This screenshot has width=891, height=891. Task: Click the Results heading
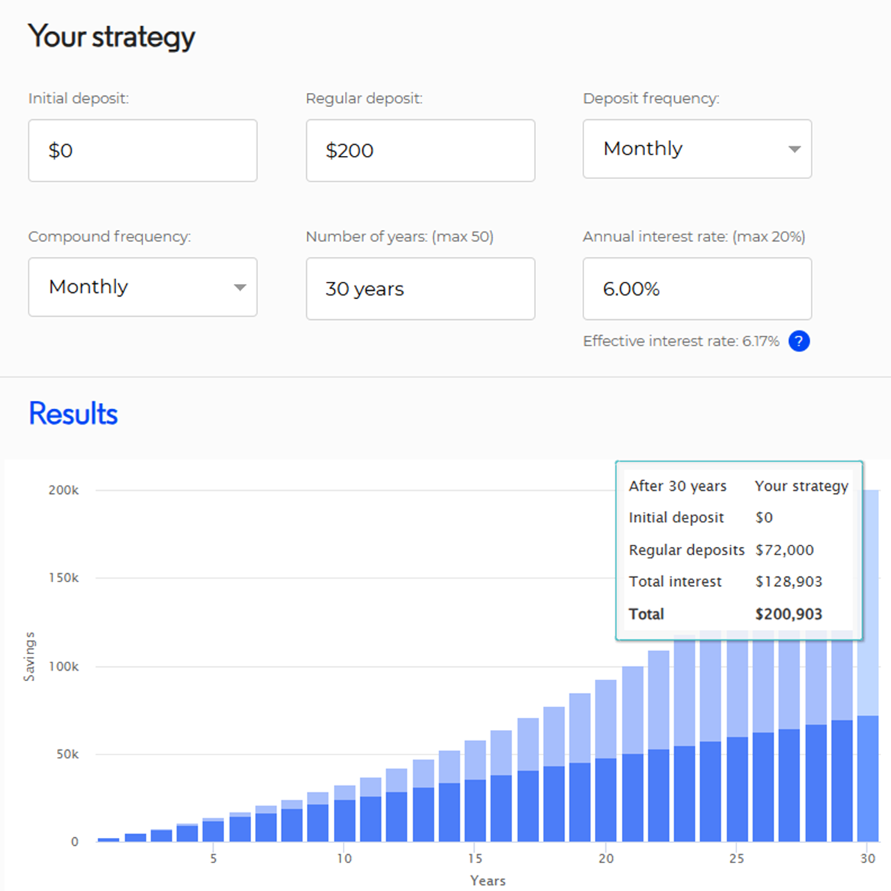point(73,414)
